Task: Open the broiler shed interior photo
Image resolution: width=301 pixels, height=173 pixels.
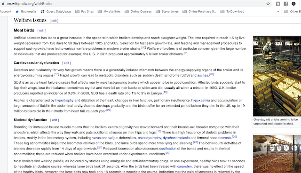Action: coord(277,154)
